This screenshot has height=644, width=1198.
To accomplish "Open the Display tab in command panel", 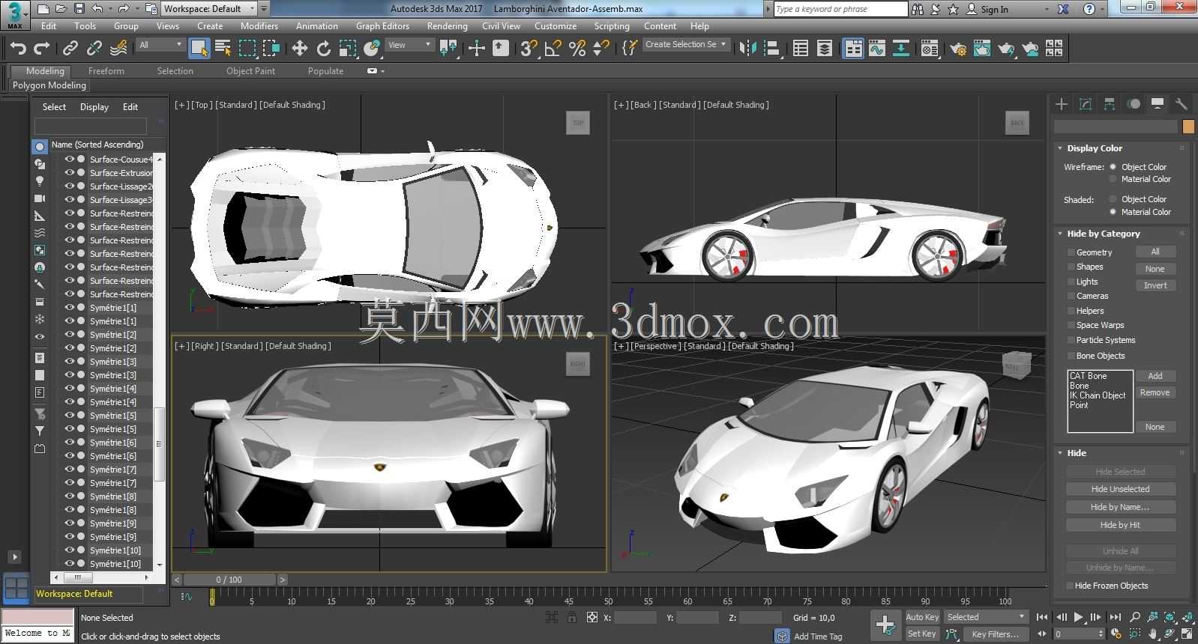I will click(x=1158, y=104).
